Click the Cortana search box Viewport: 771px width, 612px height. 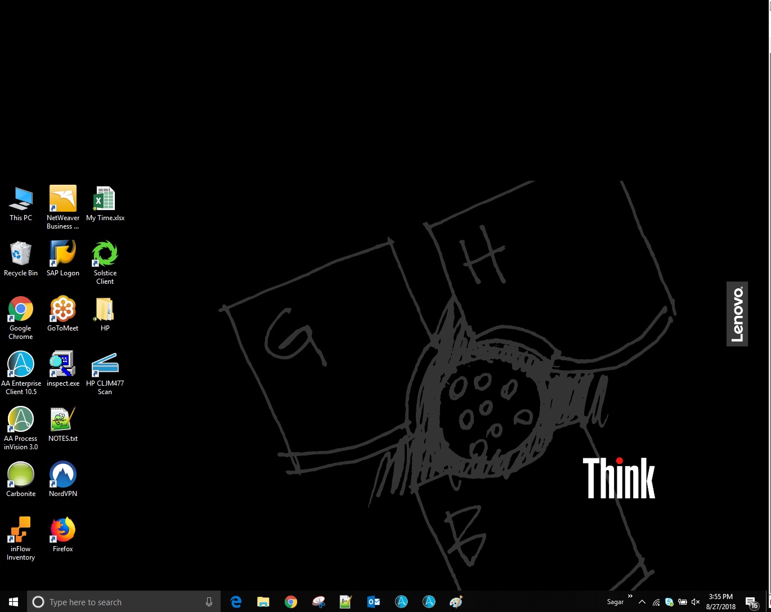point(124,602)
